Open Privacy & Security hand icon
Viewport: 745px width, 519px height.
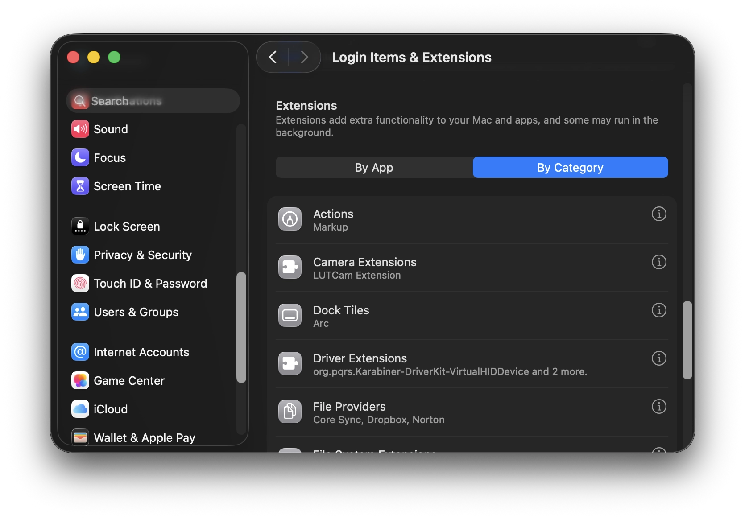pos(80,255)
